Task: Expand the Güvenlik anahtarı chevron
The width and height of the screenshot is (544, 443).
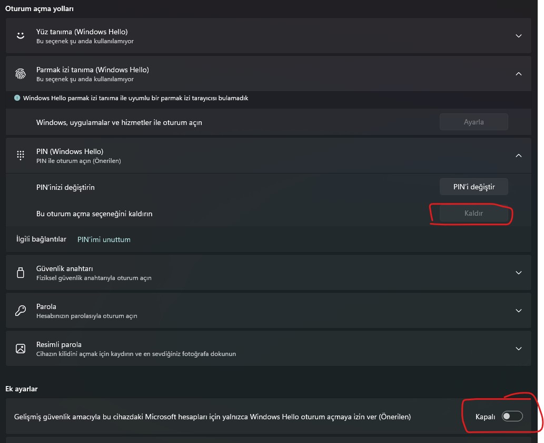Action: [x=519, y=273]
